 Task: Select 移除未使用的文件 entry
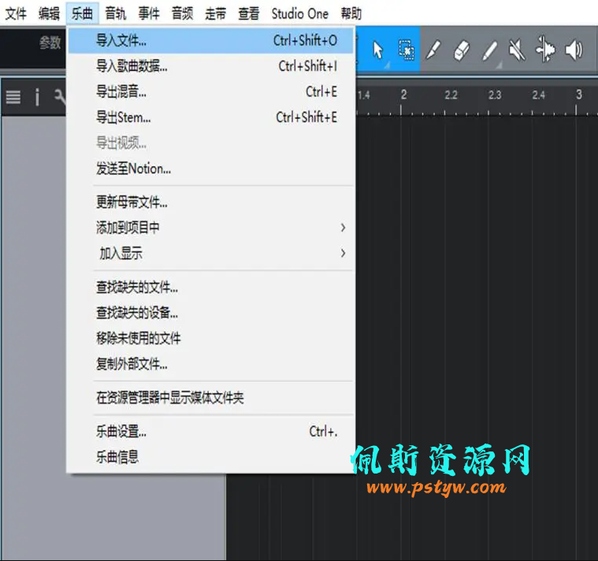[210, 338]
